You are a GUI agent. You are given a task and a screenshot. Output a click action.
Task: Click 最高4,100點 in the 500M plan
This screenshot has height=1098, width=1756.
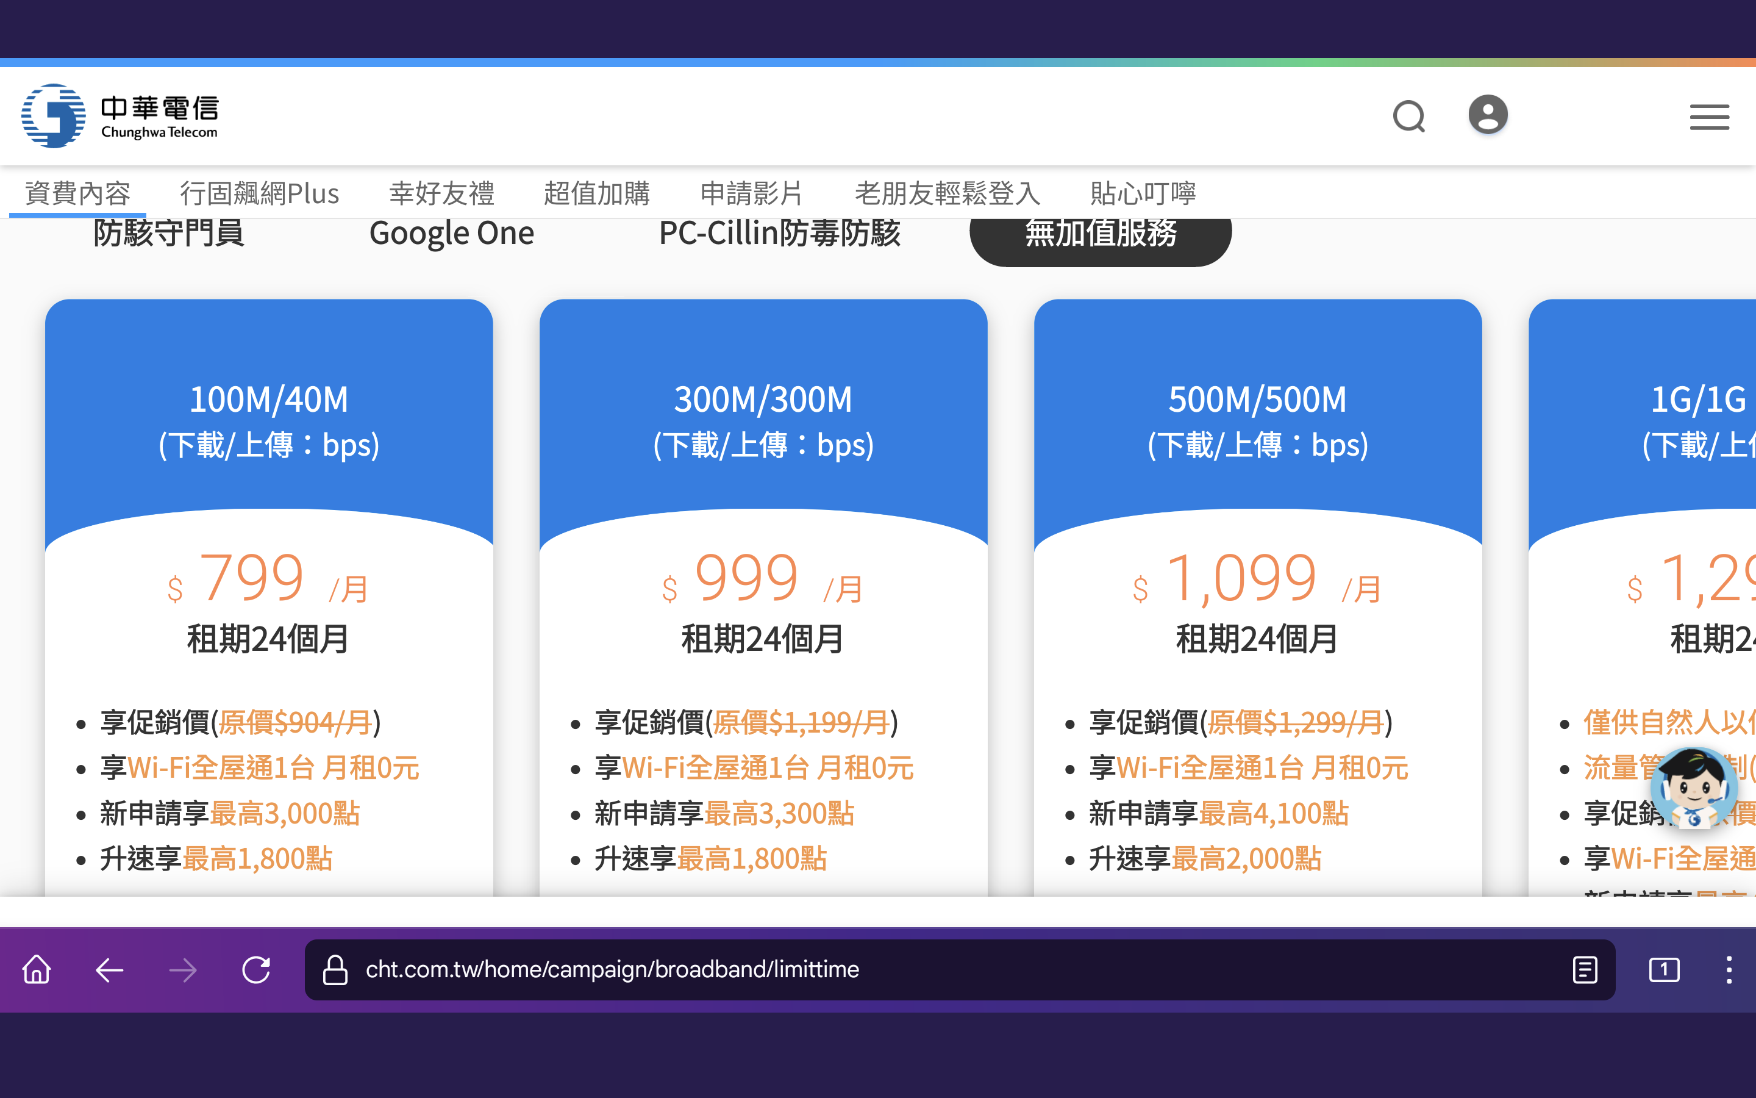point(1274,813)
